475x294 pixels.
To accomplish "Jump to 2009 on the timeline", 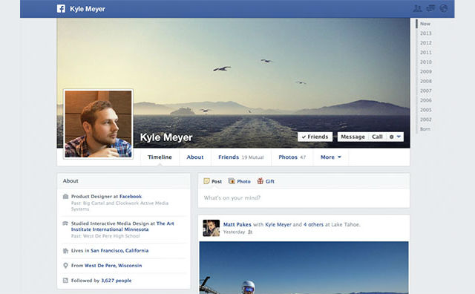I will coord(425,71).
